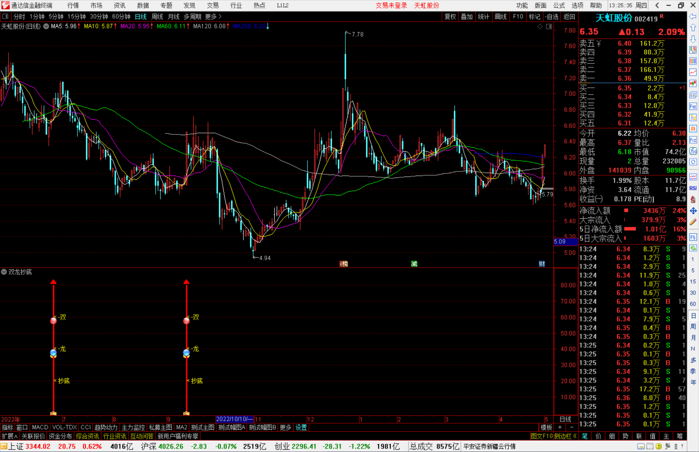Switch chart period to 60分钟

(x=121, y=17)
